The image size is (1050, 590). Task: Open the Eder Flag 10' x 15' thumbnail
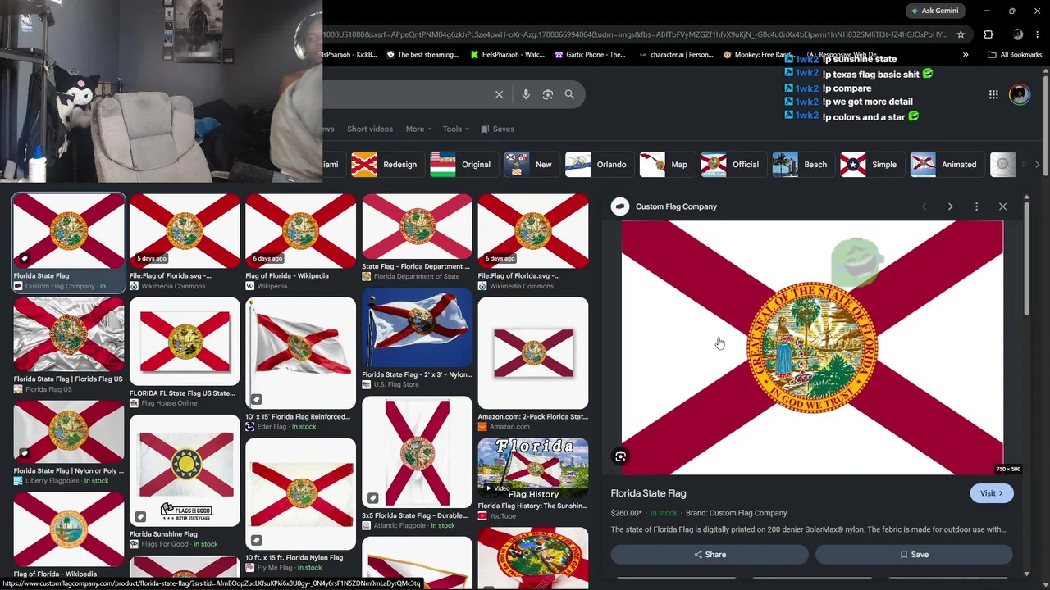pyautogui.click(x=300, y=353)
